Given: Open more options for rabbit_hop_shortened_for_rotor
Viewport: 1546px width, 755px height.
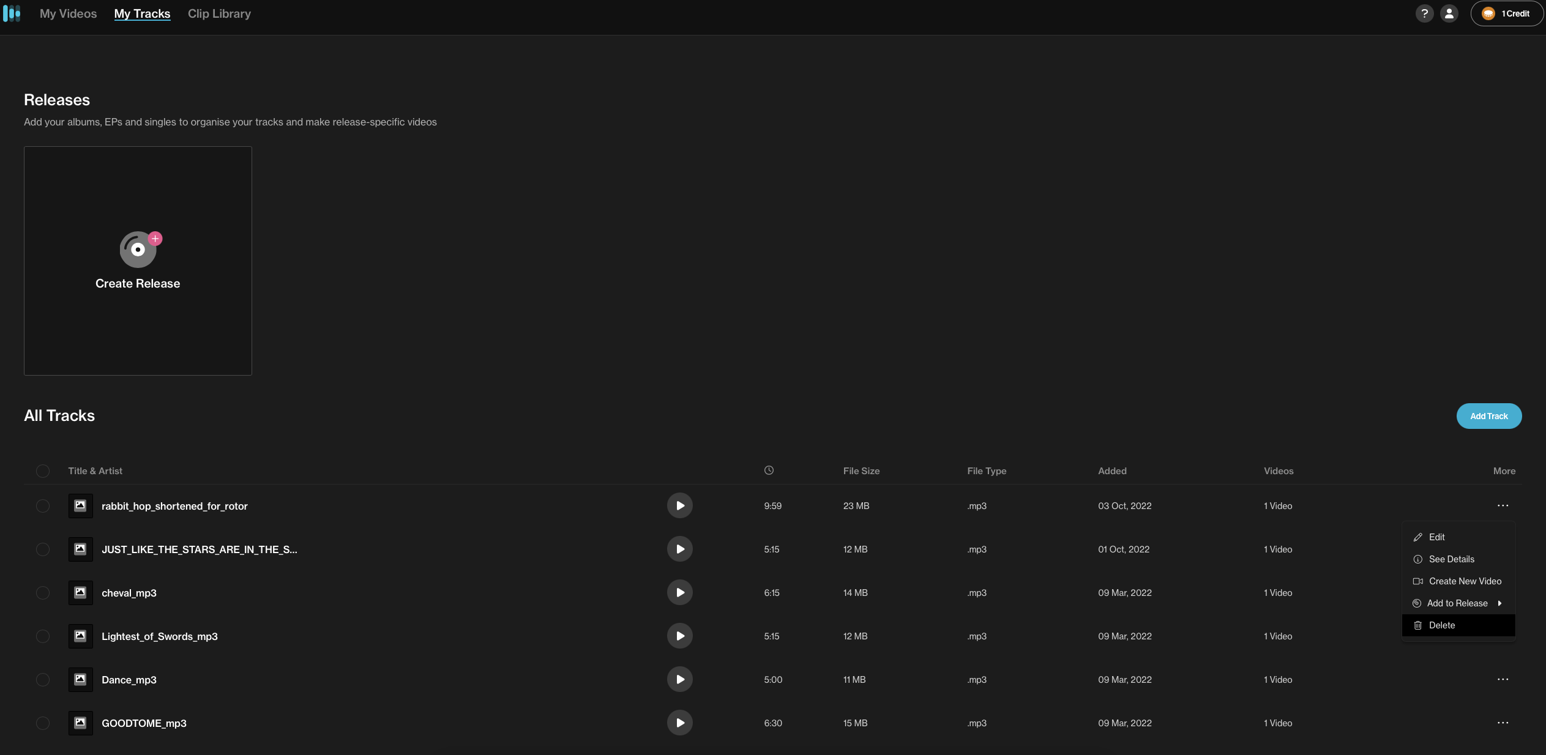Looking at the screenshot, I should (x=1503, y=506).
